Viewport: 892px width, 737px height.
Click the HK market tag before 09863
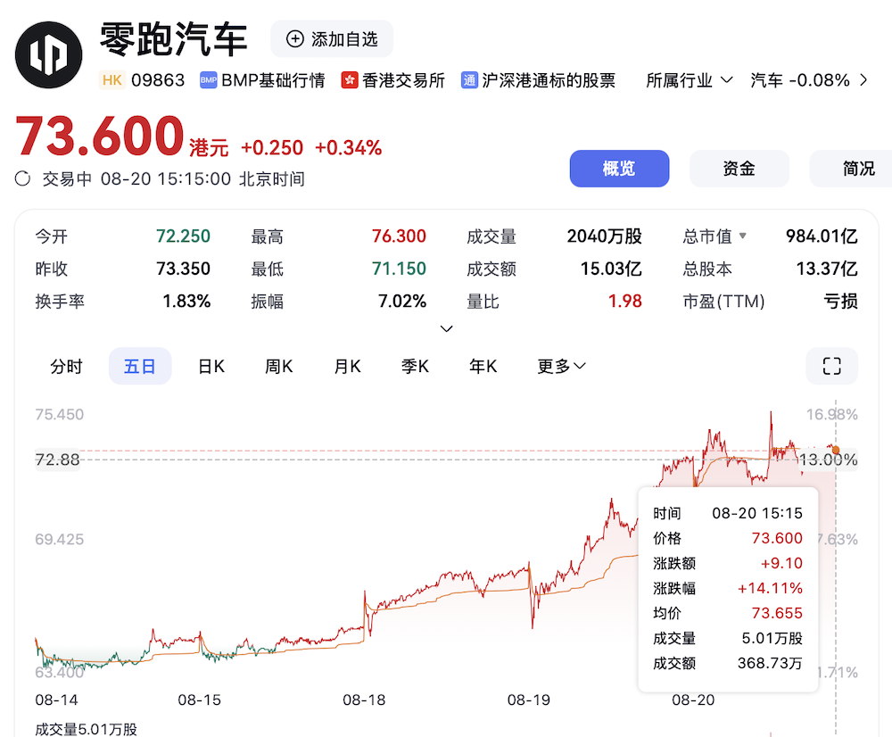(112, 79)
